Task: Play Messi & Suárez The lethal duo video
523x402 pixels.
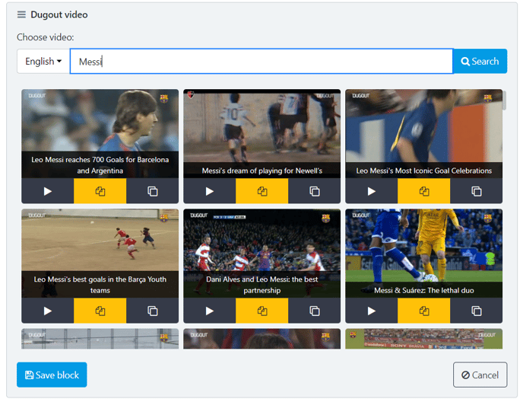Action: coord(372,311)
